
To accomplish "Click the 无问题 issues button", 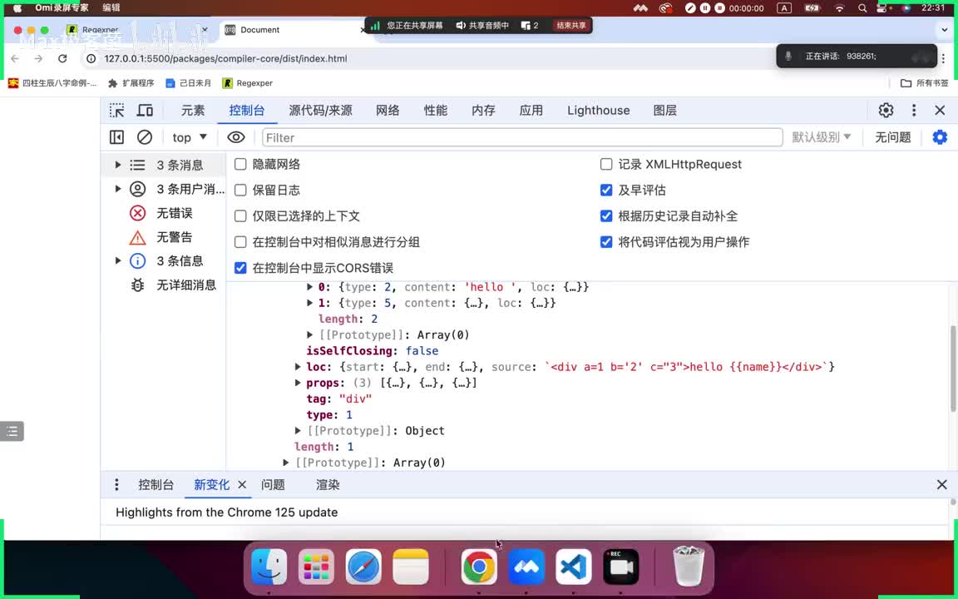I will click(x=892, y=137).
